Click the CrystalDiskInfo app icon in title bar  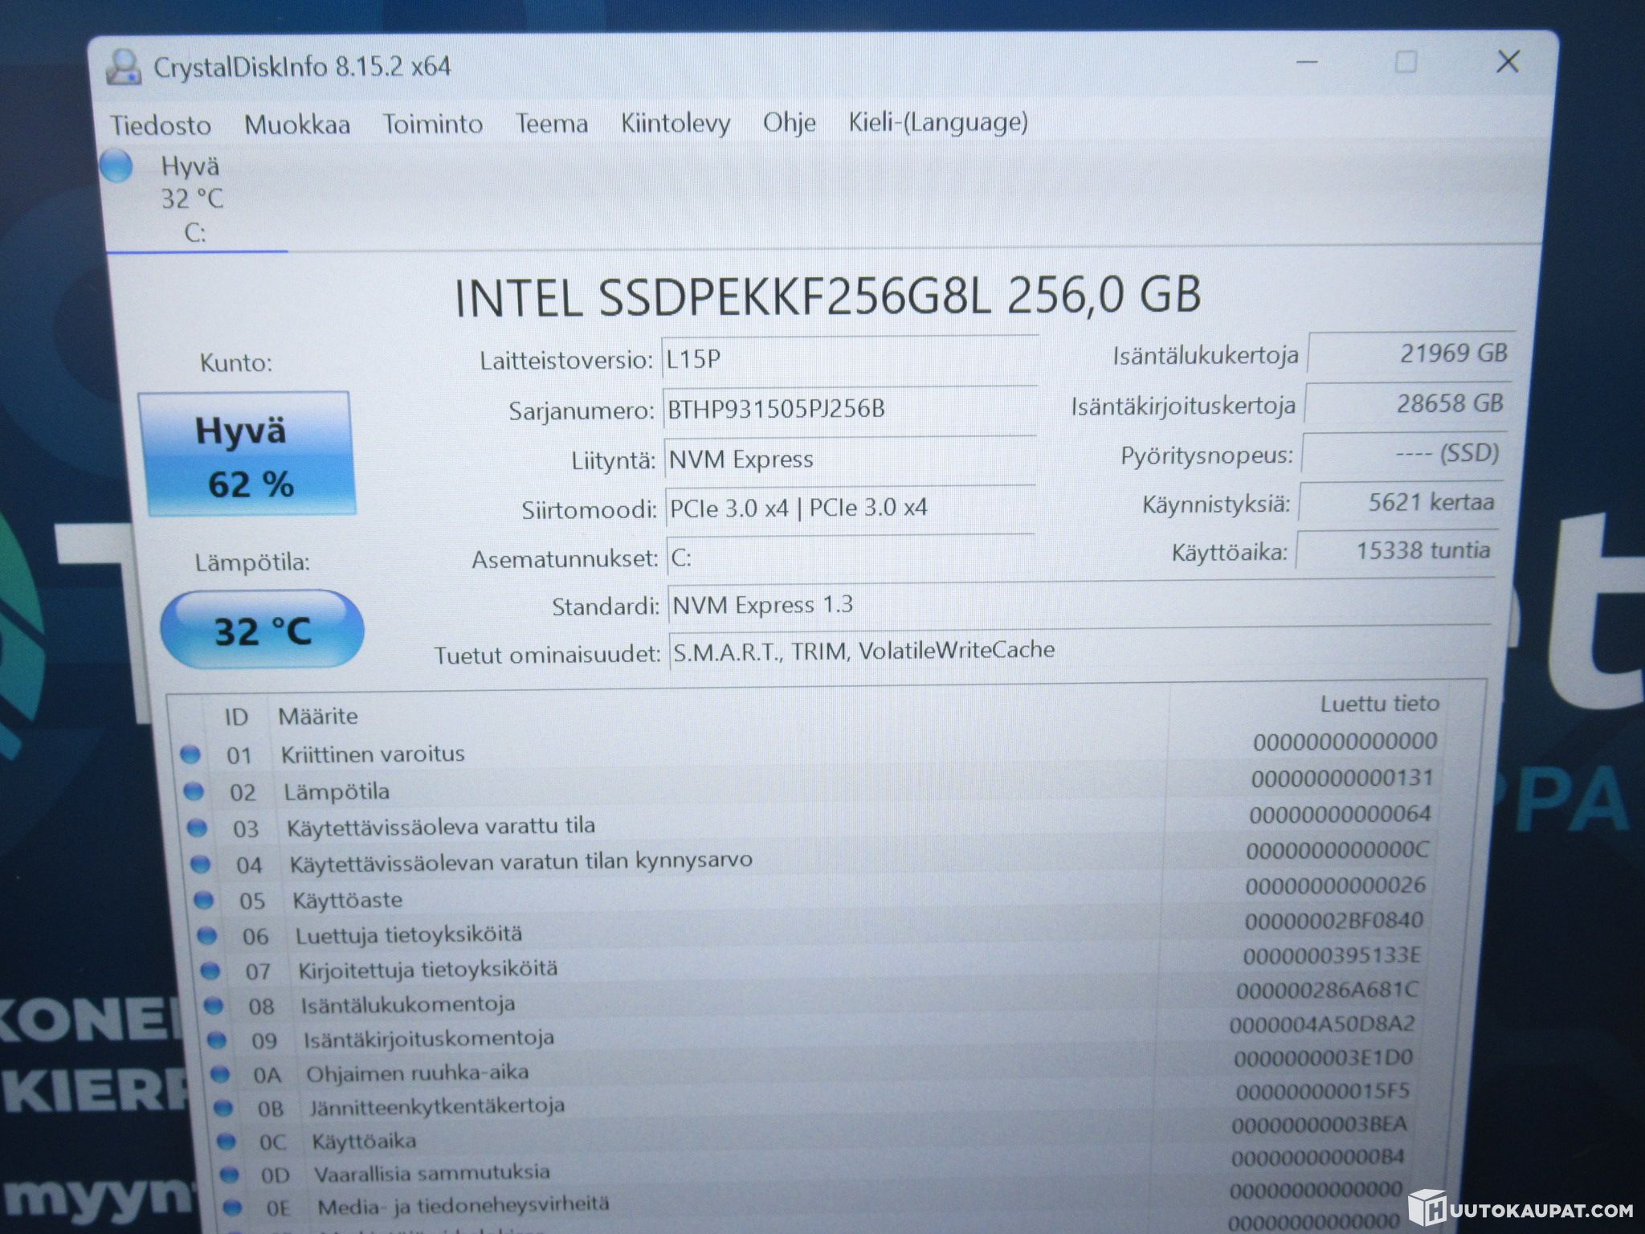[124, 67]
